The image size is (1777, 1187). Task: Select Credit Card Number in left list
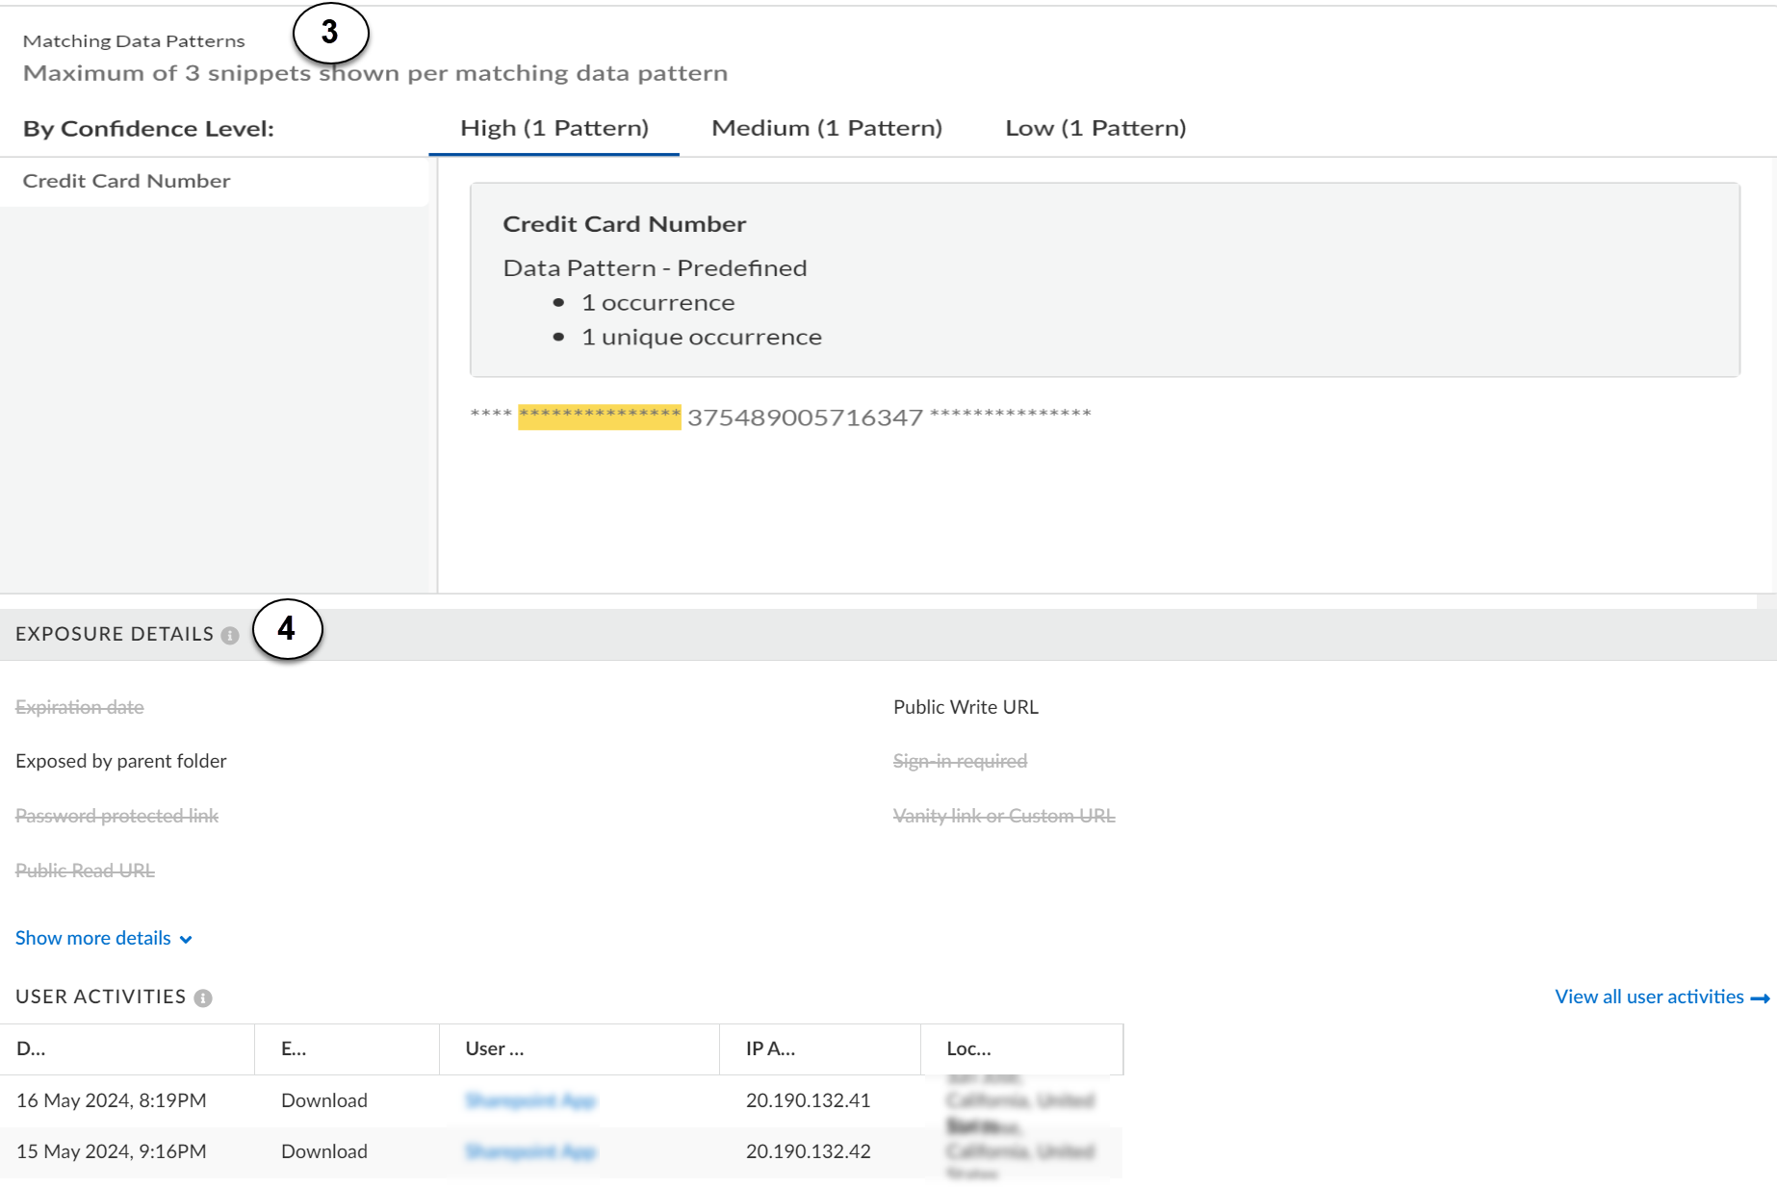pos(126,181)
